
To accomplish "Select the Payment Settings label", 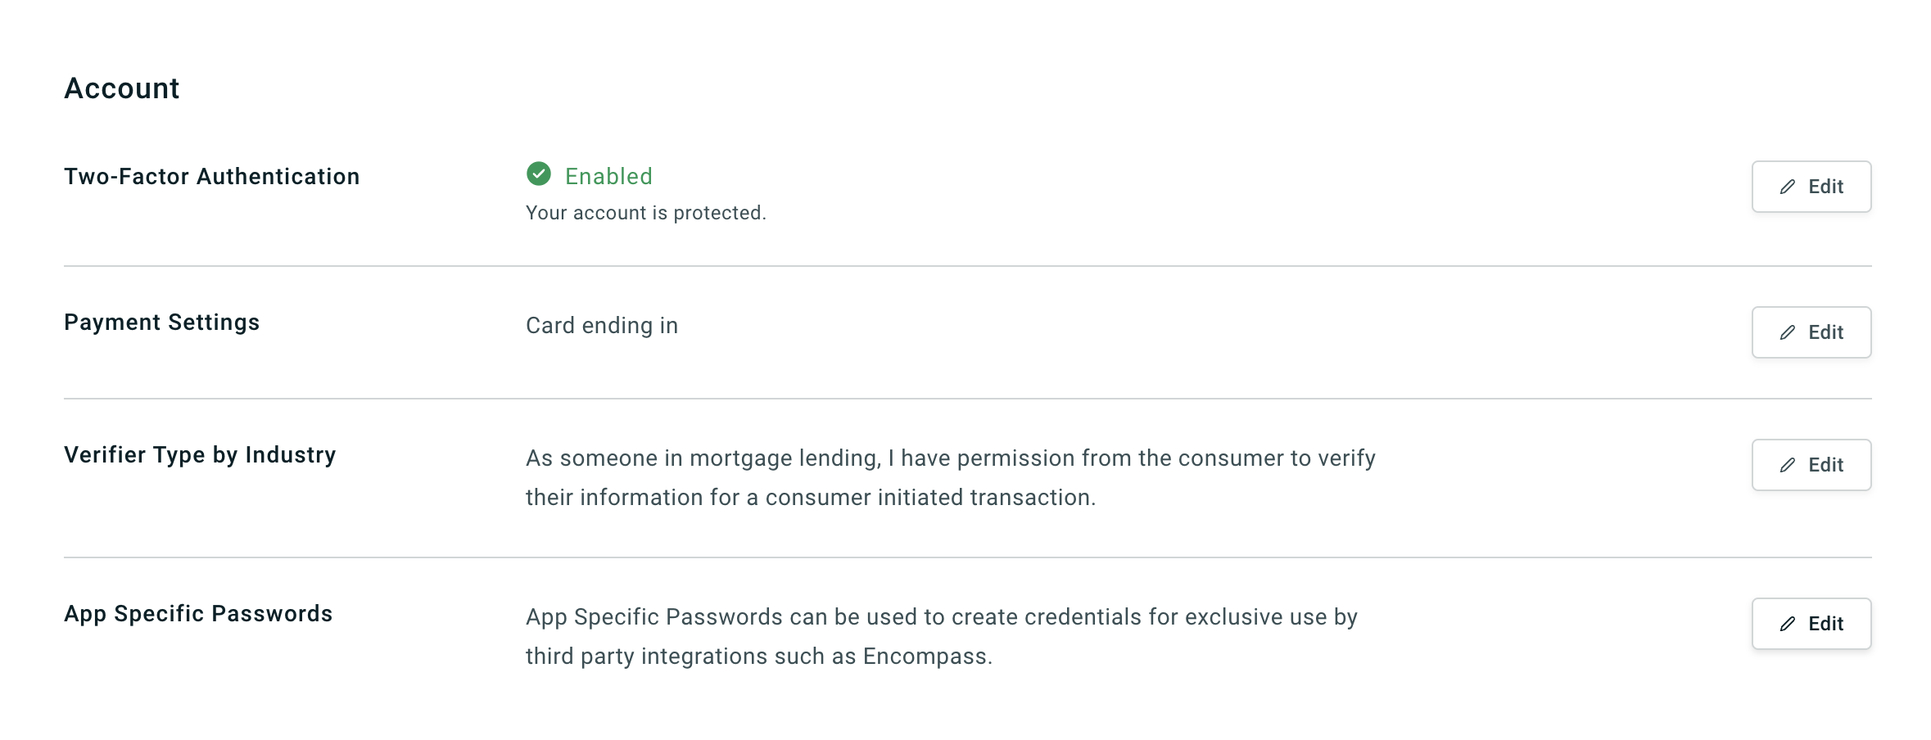I will pyautogui.click(x=162, y=323).
